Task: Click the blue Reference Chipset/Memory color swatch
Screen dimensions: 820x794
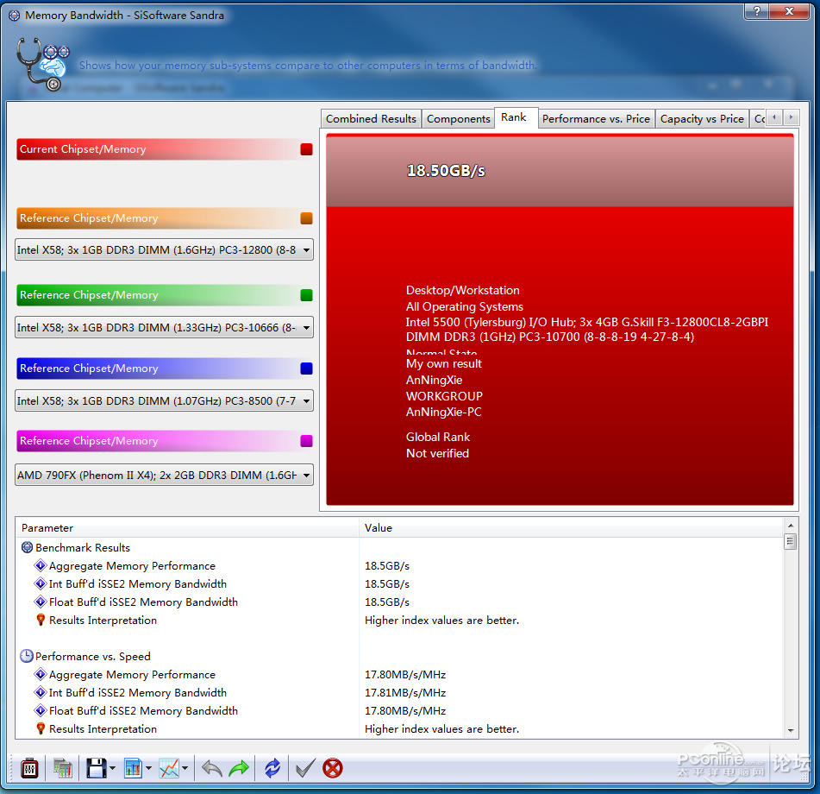Action: pos(306,369)
